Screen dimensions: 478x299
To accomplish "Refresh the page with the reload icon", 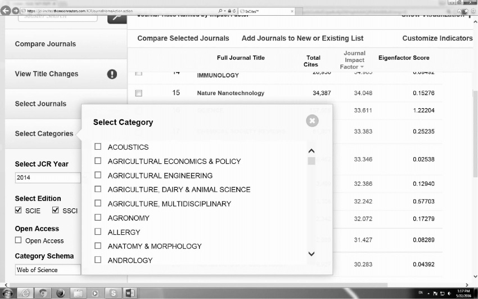I will [x=234, y=11].
